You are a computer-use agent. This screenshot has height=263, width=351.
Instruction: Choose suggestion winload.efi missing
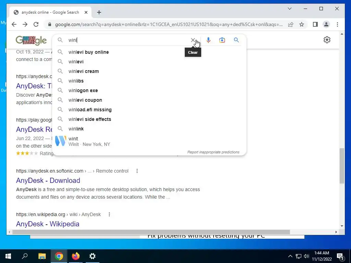click(149, 110)
